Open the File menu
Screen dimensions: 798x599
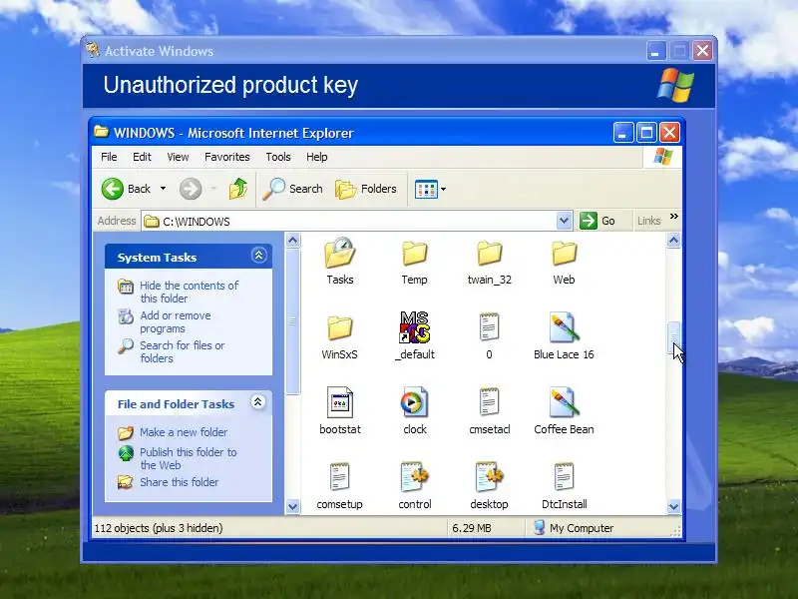click(x=109, y=157)
